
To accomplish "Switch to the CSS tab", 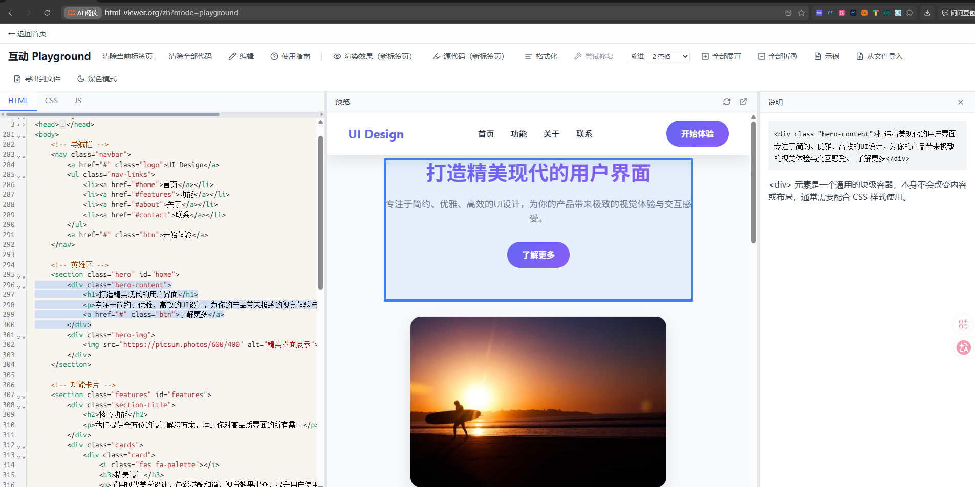I will pyautogui.click(x=51, y=101).
